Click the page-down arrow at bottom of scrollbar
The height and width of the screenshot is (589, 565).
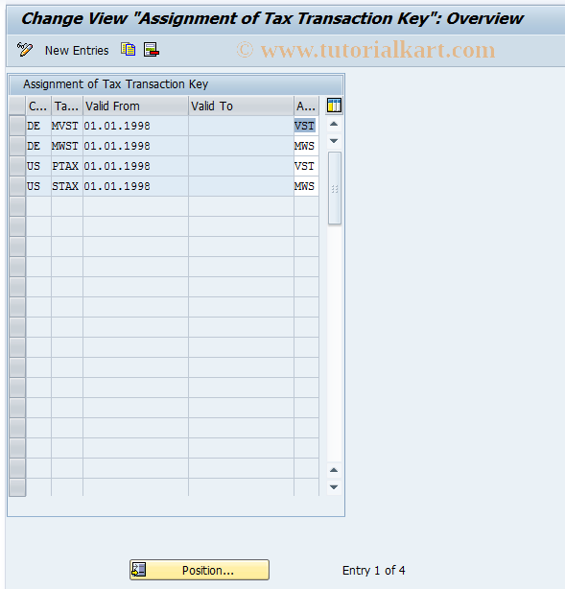[x=334, y=487]
